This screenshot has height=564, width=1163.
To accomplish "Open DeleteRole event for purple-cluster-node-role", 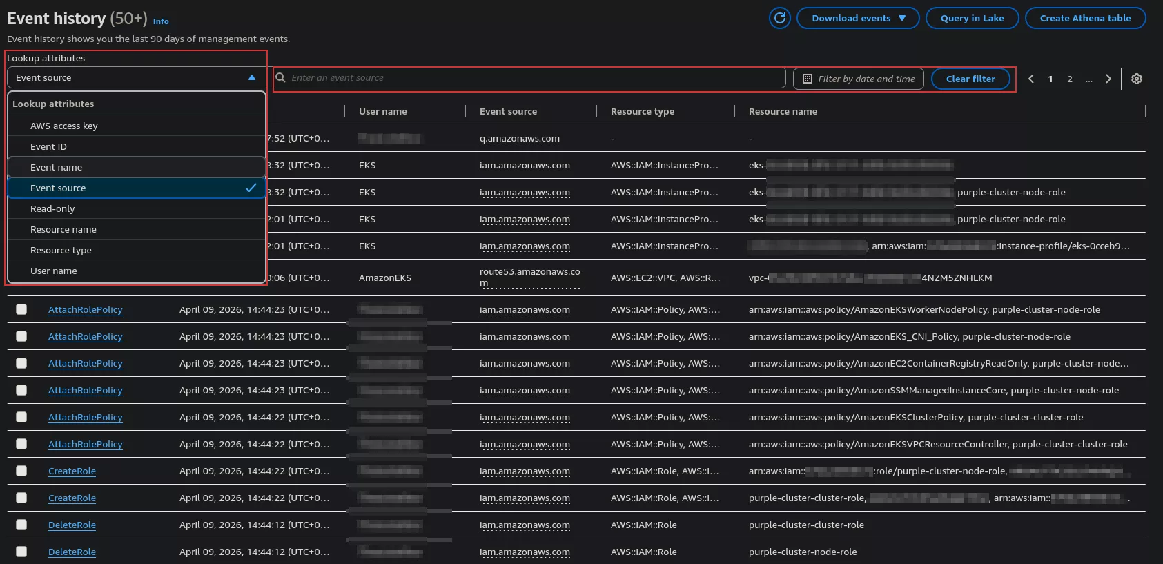I will [x=72, y=552].
